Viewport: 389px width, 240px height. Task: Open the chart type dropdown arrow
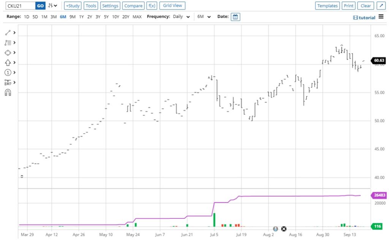(55, 5)
